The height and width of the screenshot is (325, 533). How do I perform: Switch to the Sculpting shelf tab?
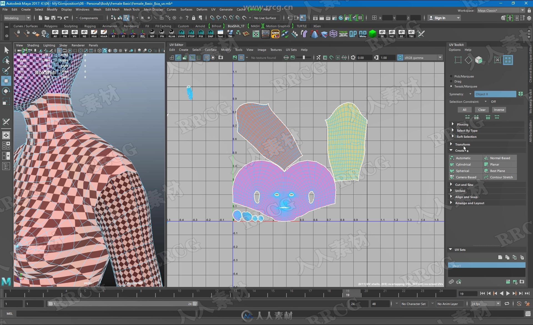(71, 26)
